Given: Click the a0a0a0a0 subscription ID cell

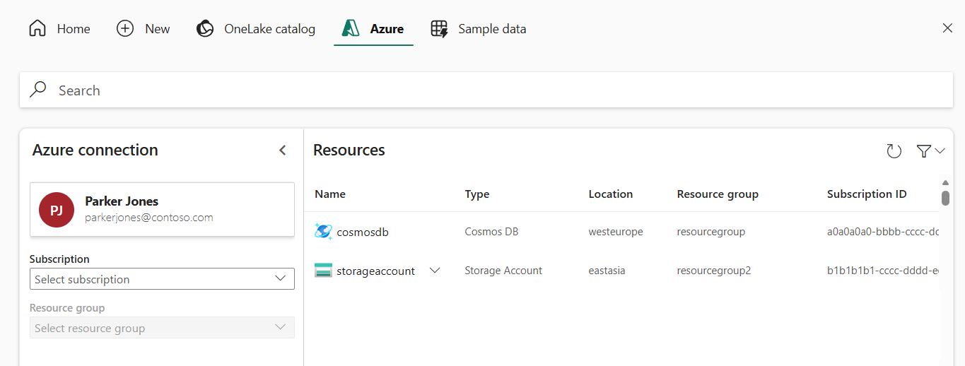Looking at the screenshot, I should (883, 232).
